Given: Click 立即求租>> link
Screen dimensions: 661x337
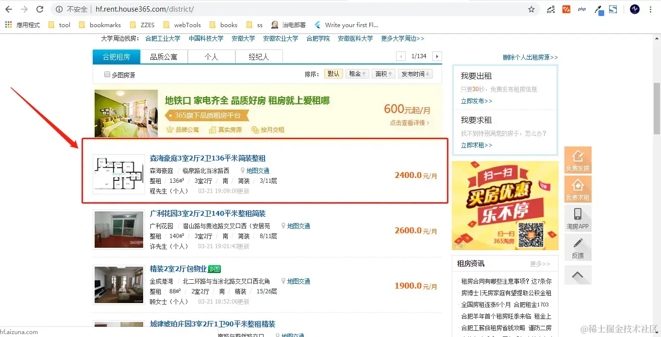Looking at the screenshot, I should click(x=477, y=145).
